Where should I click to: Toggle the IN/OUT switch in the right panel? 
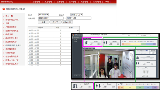coord(153,53)
